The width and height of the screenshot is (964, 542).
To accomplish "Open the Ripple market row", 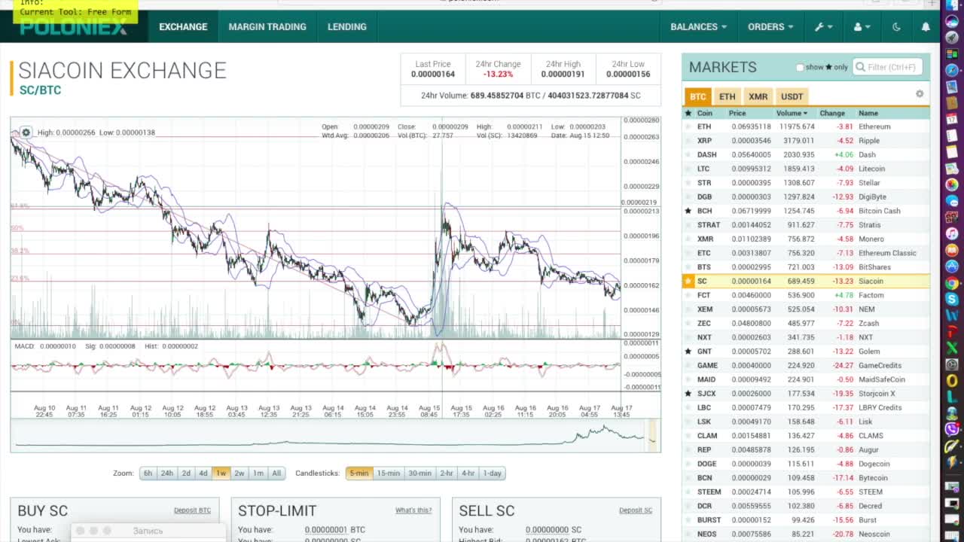I will 806,141.
